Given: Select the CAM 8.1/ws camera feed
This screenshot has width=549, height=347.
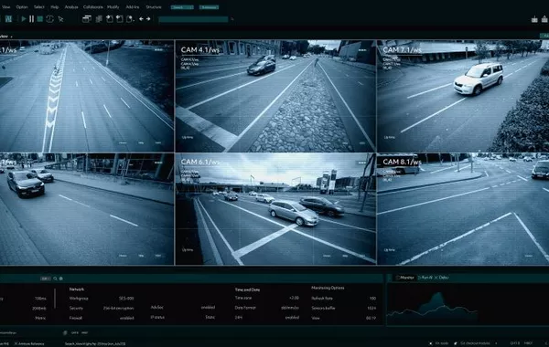Looking at the screenshot, I should coord(463,209).
